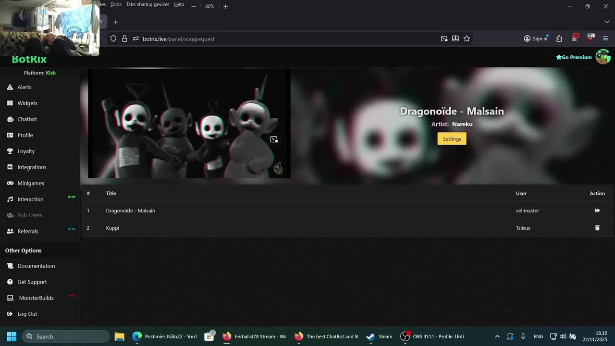Click user 'Tsiisus' in queue

tap(523, 228)
